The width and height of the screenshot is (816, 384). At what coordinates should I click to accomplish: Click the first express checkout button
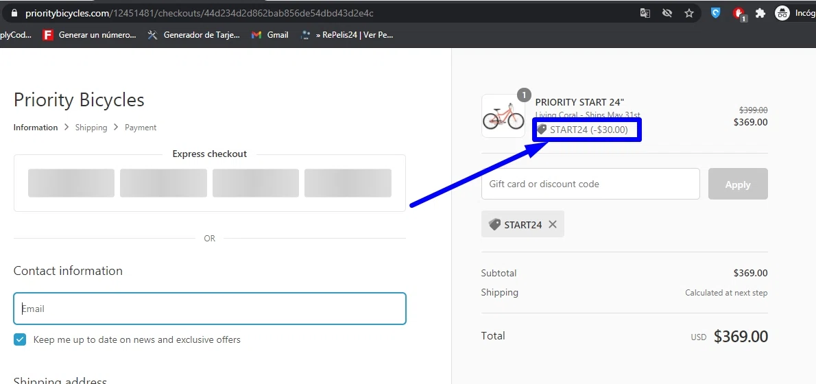71,183
